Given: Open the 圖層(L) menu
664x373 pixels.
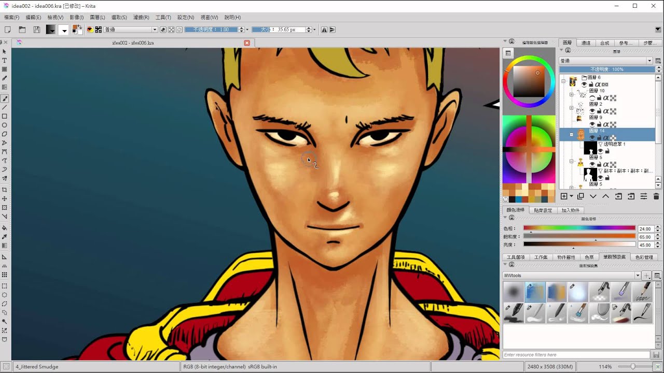Looking at the screenshot, I should pyautogui.click(x=98, y=17).
